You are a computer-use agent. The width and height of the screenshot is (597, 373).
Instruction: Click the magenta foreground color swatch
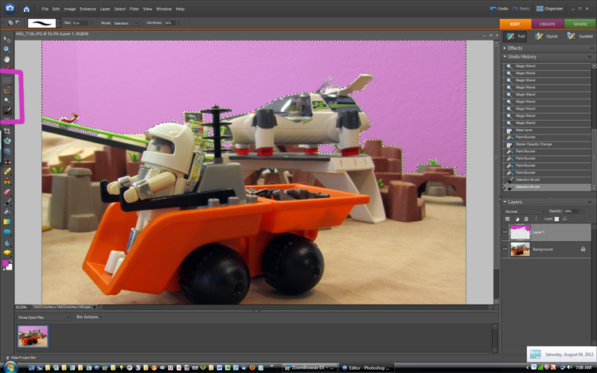6,263
